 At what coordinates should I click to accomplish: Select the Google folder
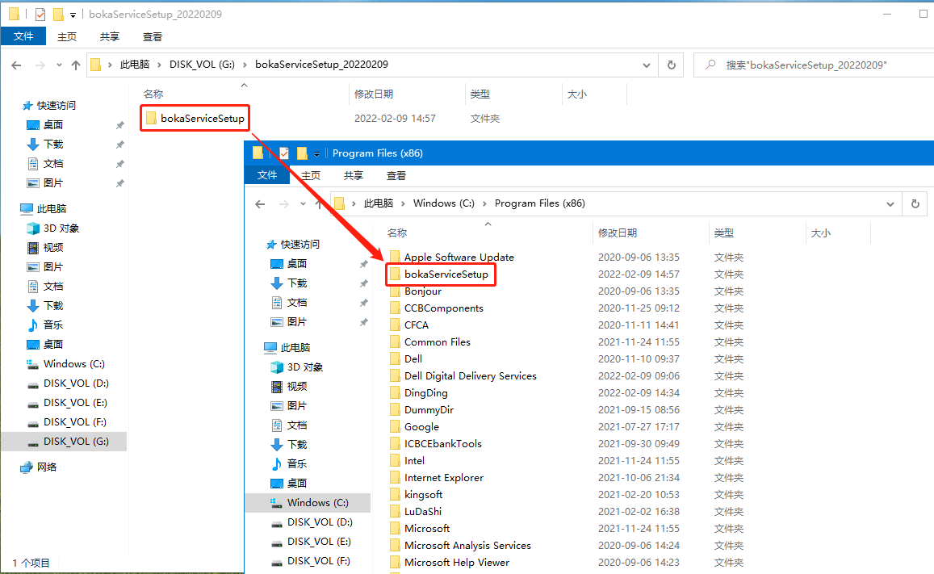pos(421,426)
